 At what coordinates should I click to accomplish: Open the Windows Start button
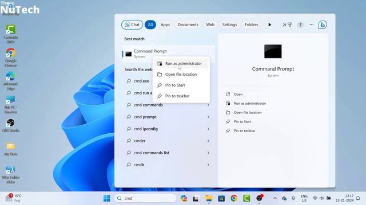[107, 198]
